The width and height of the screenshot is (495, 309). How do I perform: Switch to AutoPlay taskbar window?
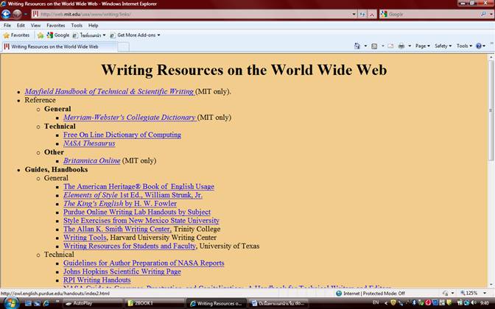pyautogui.click(x=92, y=303)
